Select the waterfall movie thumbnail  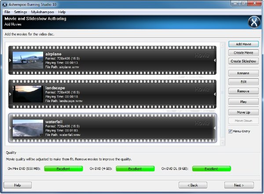28,128
